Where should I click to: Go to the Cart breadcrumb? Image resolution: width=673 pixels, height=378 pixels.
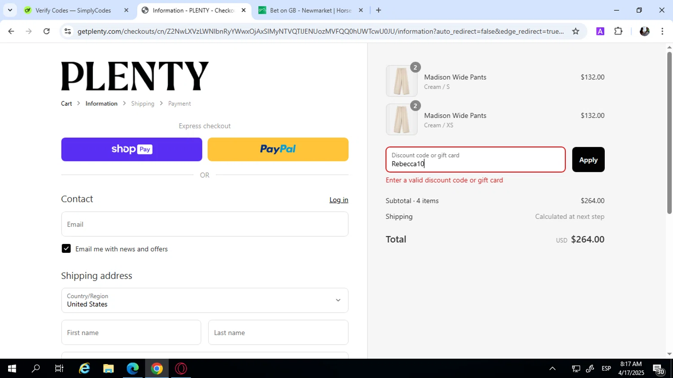click(x=66, y=104)
